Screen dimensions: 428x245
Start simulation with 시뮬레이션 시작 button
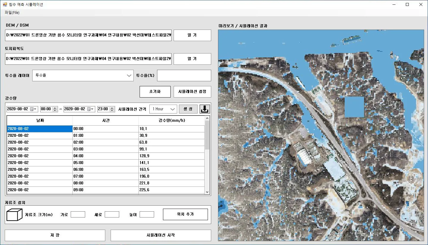(161, 235)
